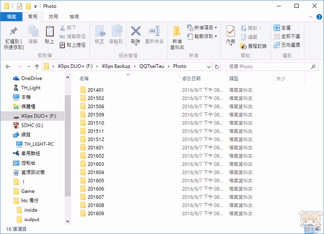Select 控制台 Control Panel in sidebar
Image resolution: width=324 pixels, height=234 pixels.
click(x=24, y=163)
